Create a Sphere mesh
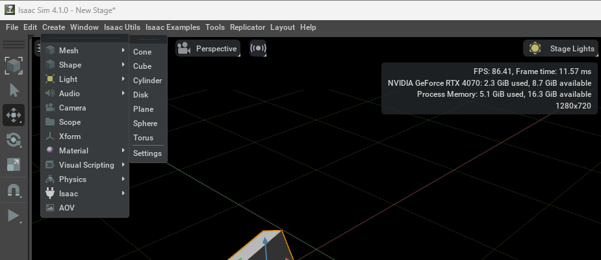 148,123
